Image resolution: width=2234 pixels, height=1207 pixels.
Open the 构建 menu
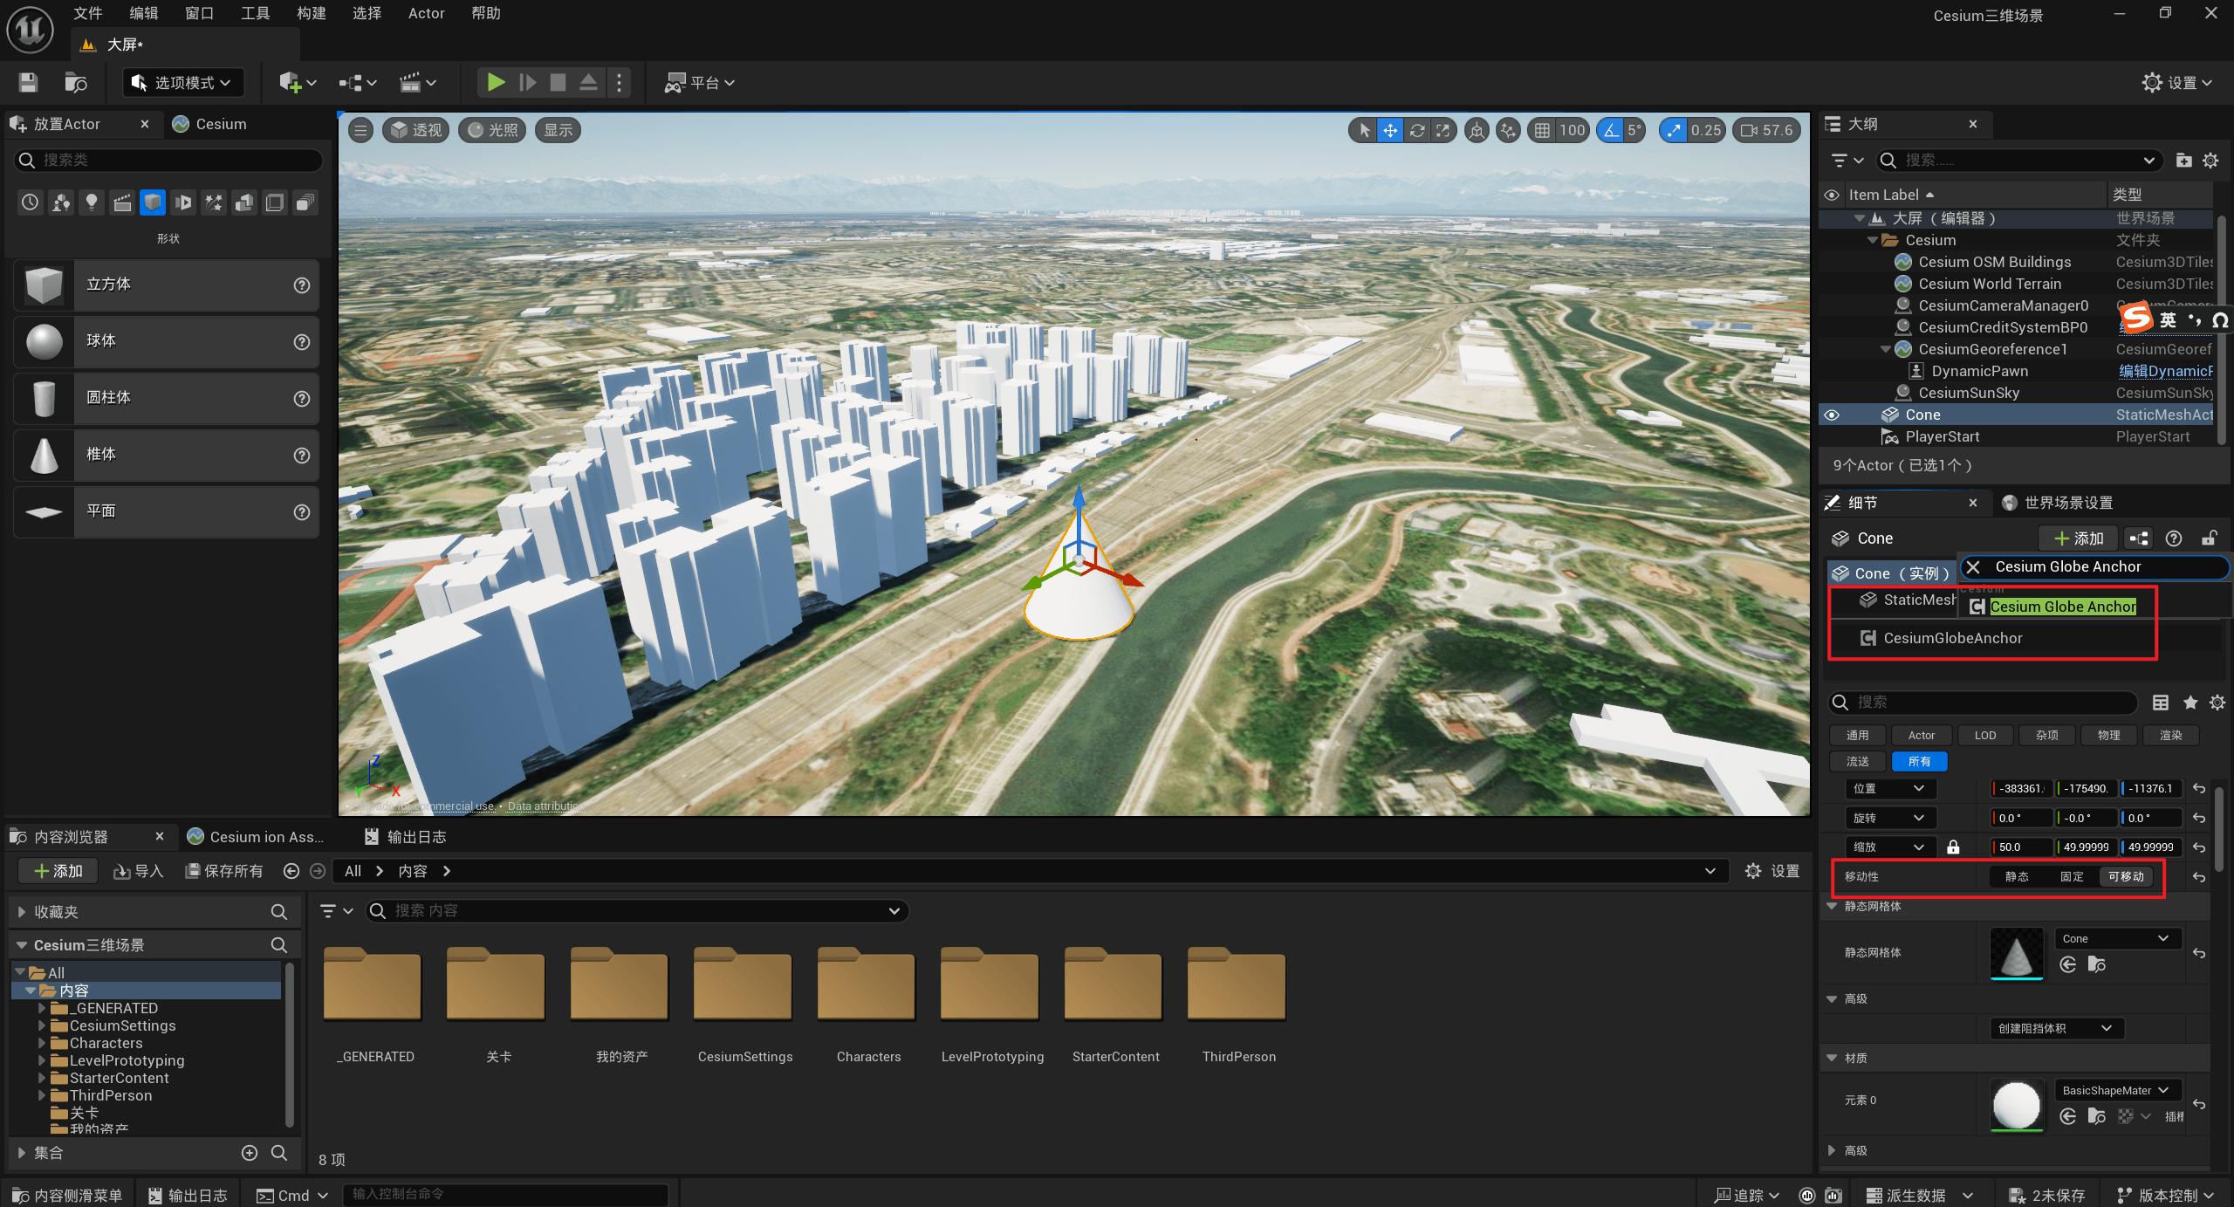(311, 13)
